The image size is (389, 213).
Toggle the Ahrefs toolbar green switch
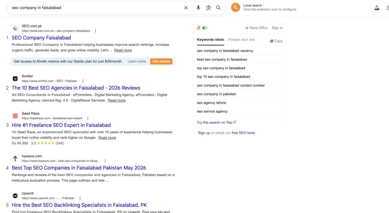205,28
